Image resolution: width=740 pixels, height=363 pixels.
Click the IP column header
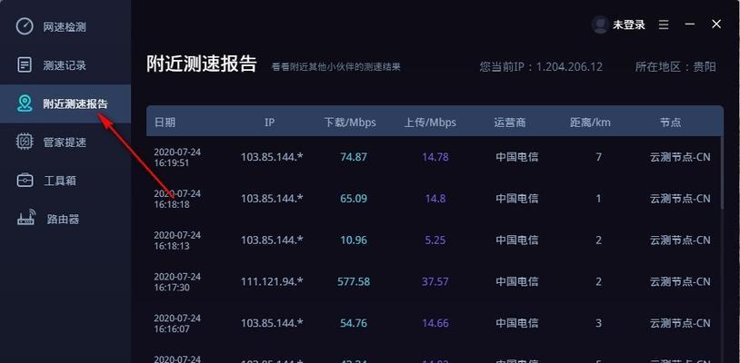[x=269, y=123]
